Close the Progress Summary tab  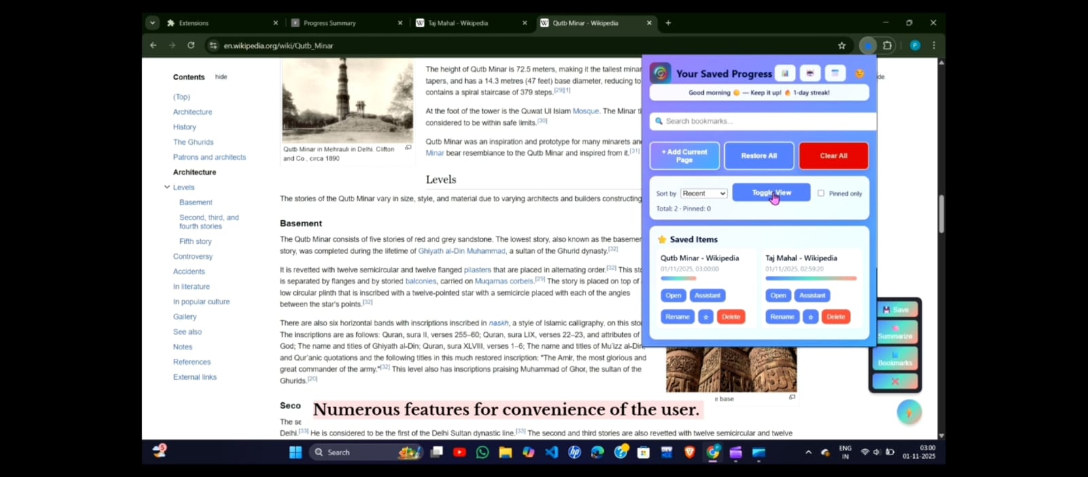click(400, 23)
